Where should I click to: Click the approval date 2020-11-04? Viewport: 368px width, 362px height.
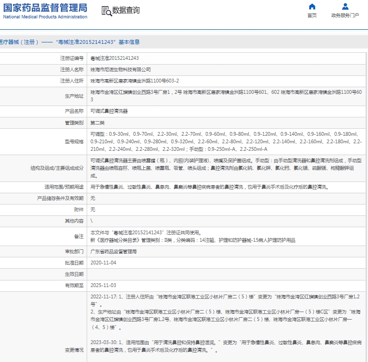103,263
